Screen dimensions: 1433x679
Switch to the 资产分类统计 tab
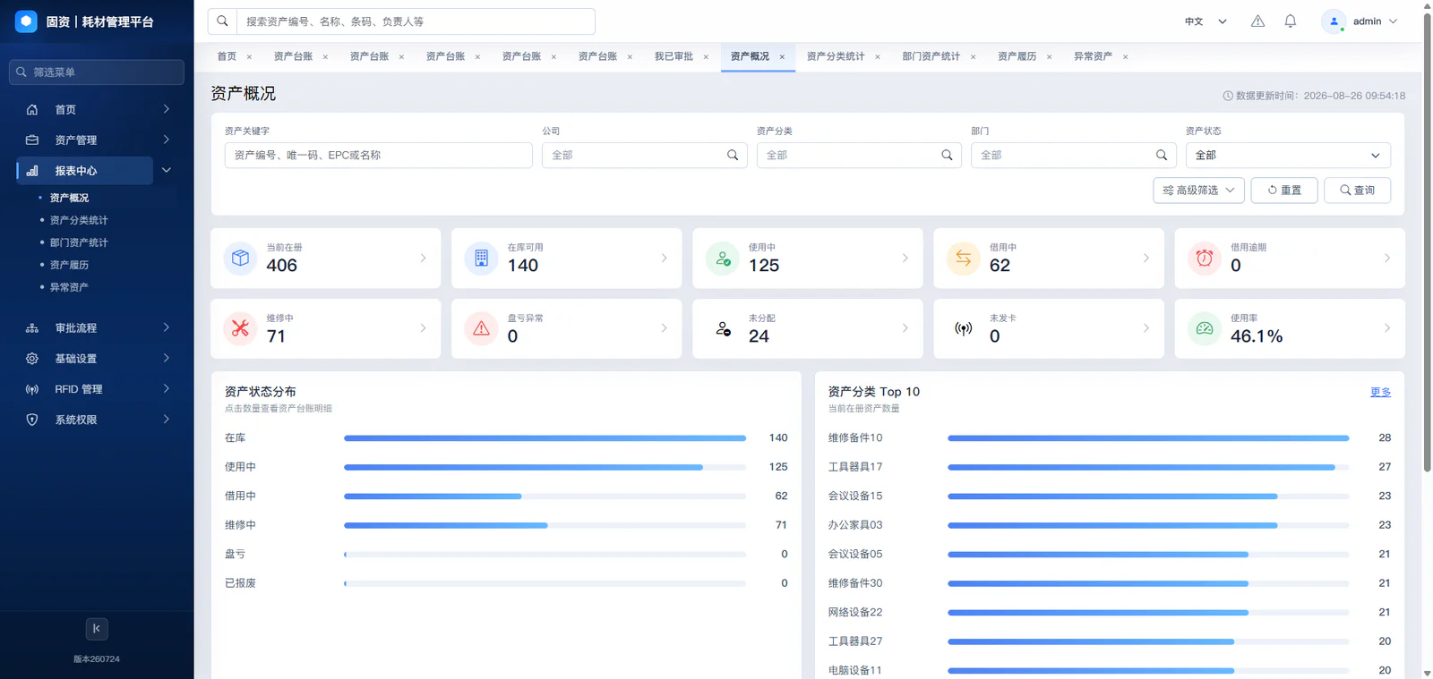pos(836,56)
